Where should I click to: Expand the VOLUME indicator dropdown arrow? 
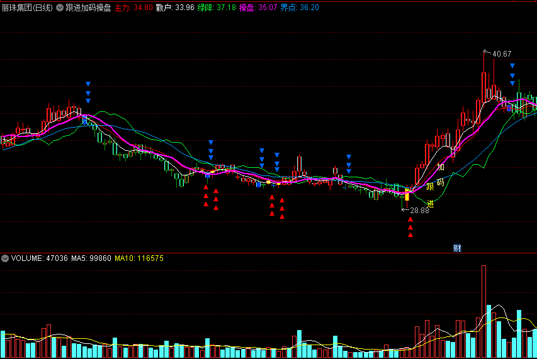click(x=5, y=258)
